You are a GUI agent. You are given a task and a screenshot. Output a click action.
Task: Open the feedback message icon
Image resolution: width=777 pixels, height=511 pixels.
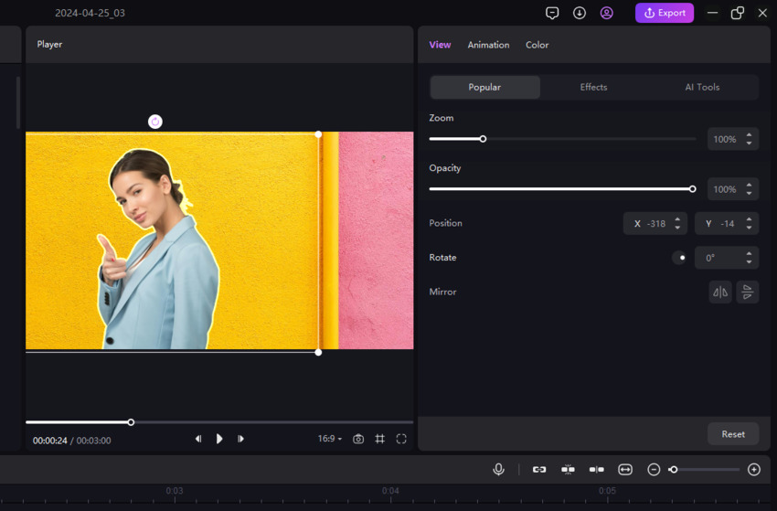(552, 13)
